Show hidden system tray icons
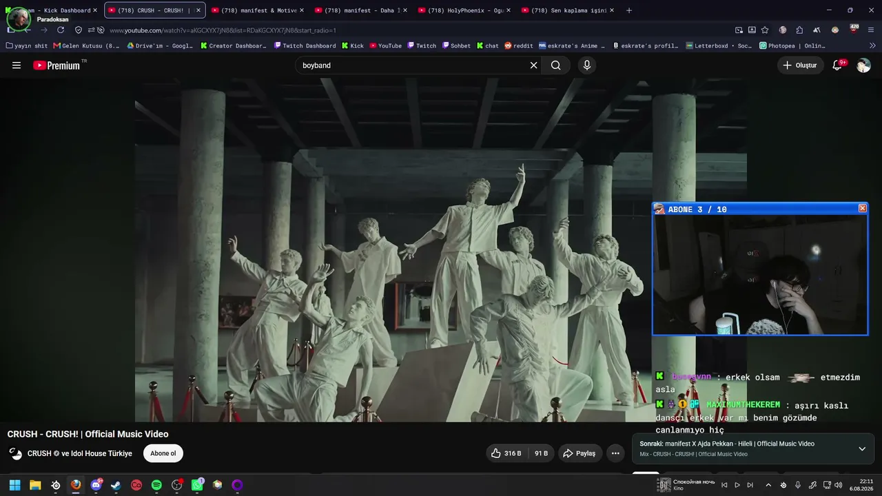This screenshot has height=496, width=882. (768, 485)
